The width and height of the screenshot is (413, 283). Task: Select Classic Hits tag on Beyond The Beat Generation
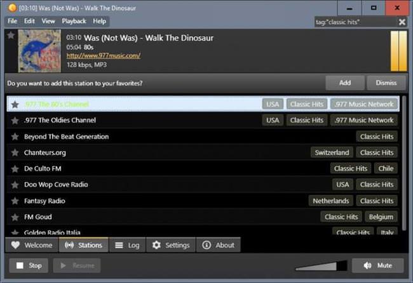point(377,136)
